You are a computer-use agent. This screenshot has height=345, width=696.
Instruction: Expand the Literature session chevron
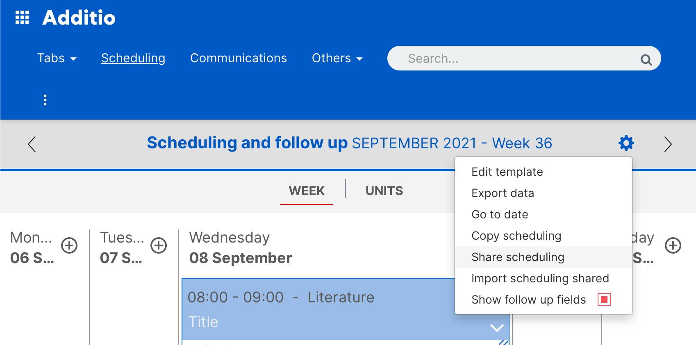click(497, 328)
